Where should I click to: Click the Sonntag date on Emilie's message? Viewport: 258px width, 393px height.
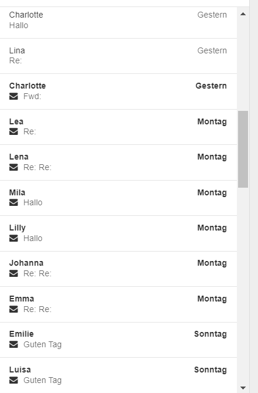[211, 334]
